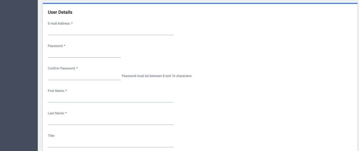Click the "Title:" label text
This screenshot has height=151, width=359.
[51, 136]
